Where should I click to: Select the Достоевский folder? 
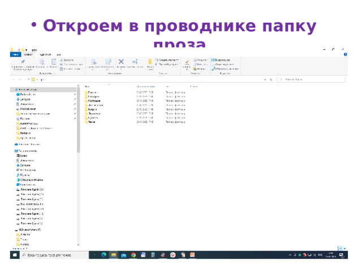[94, 105]
